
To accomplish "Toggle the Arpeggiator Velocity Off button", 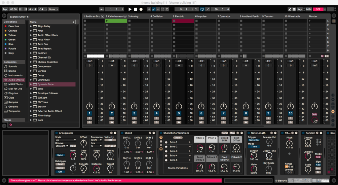I will click(110, 140).
